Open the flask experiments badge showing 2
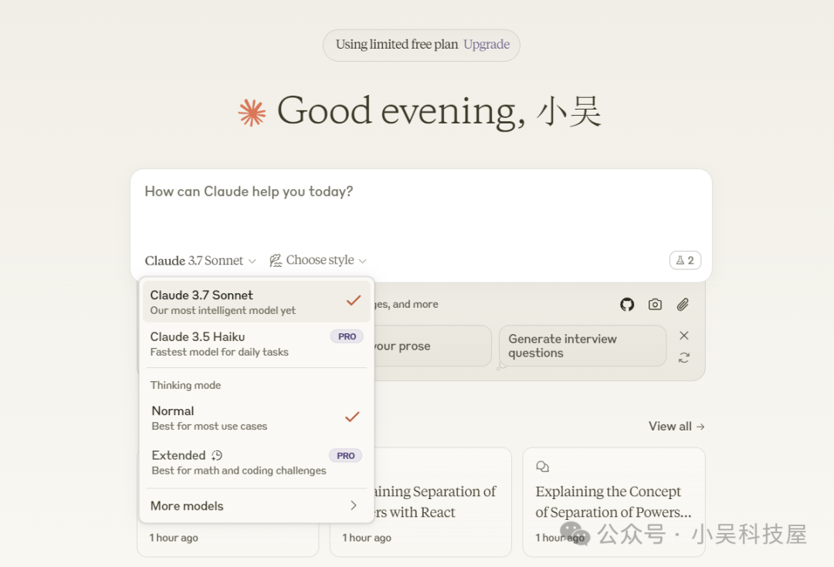 (x=685, y=261)
